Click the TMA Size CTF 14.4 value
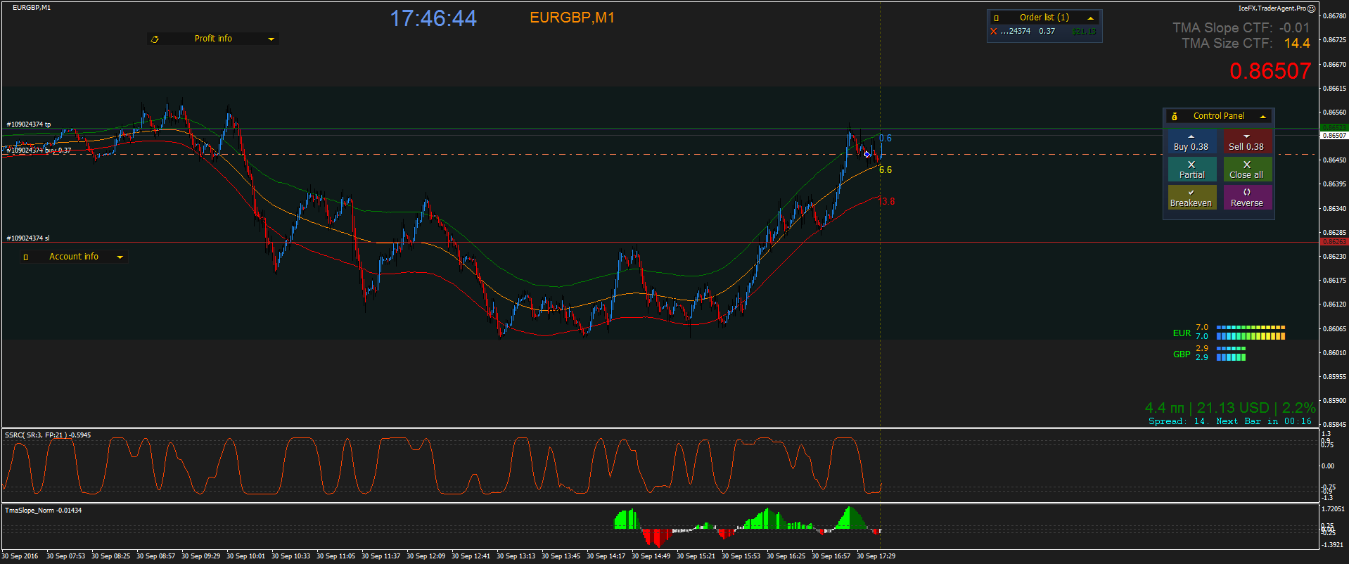 tap(1297, 44)
